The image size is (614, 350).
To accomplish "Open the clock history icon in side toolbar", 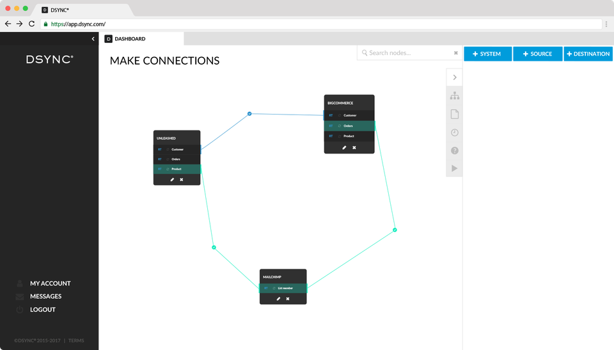I will (x=455, y=132).
